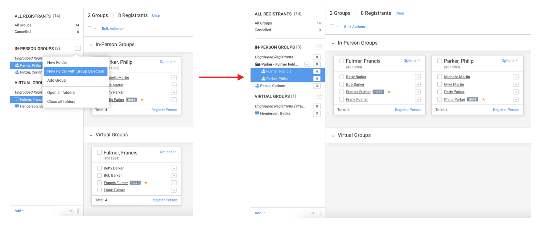Click the monitor icon beside Fulmer, Francis
The width and height of the screenshot is (544, 230).
(x=17, y=99)
